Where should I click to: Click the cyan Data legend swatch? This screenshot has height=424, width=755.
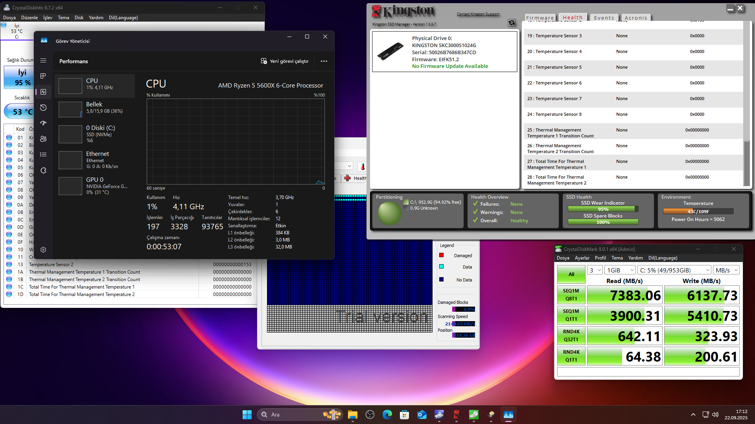(x=441, y=267)
